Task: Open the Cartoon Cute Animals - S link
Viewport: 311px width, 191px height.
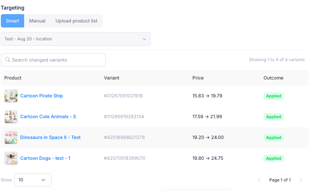Action: coord(48,117)
